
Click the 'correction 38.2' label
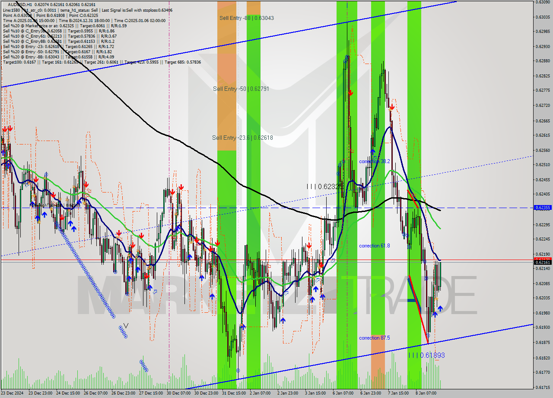[x=374, y=161]
